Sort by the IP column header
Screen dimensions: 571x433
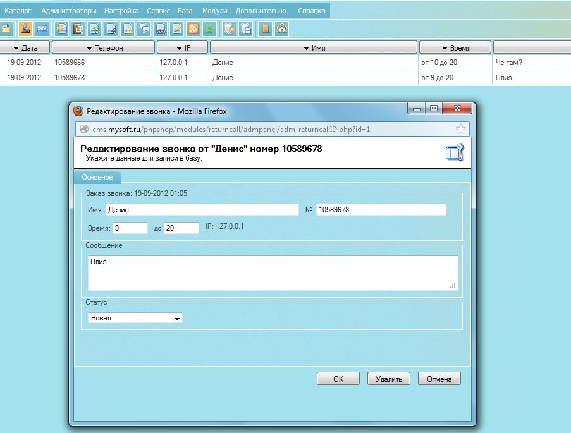pos(183,47)
